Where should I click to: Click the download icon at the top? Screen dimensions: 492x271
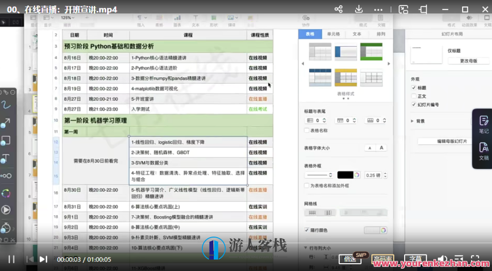359,9
